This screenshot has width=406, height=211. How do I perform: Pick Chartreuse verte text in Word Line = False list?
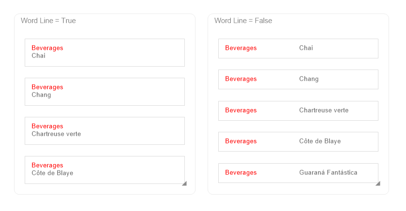click(x=324, y=111)
